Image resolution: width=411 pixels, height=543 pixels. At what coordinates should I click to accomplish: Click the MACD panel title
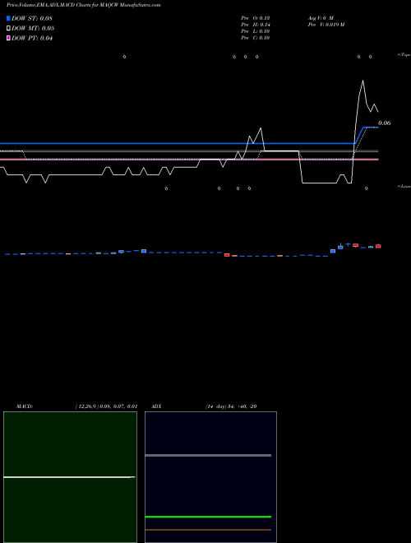[25, 406]
